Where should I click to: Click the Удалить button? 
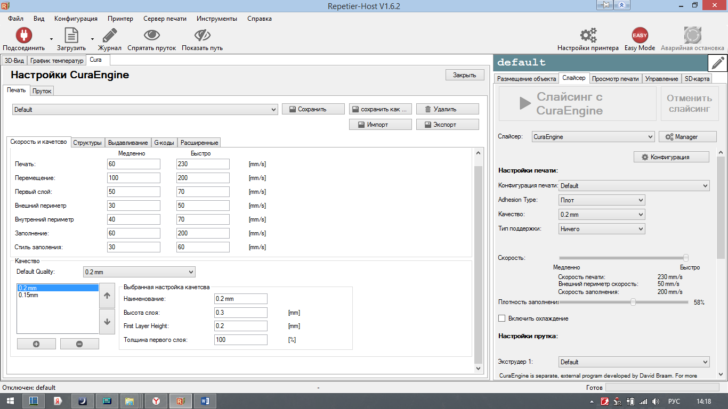448,109
